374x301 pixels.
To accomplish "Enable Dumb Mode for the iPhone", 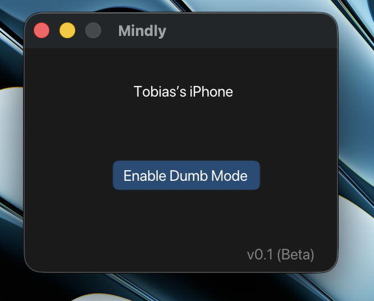I will tap(186, 175).
